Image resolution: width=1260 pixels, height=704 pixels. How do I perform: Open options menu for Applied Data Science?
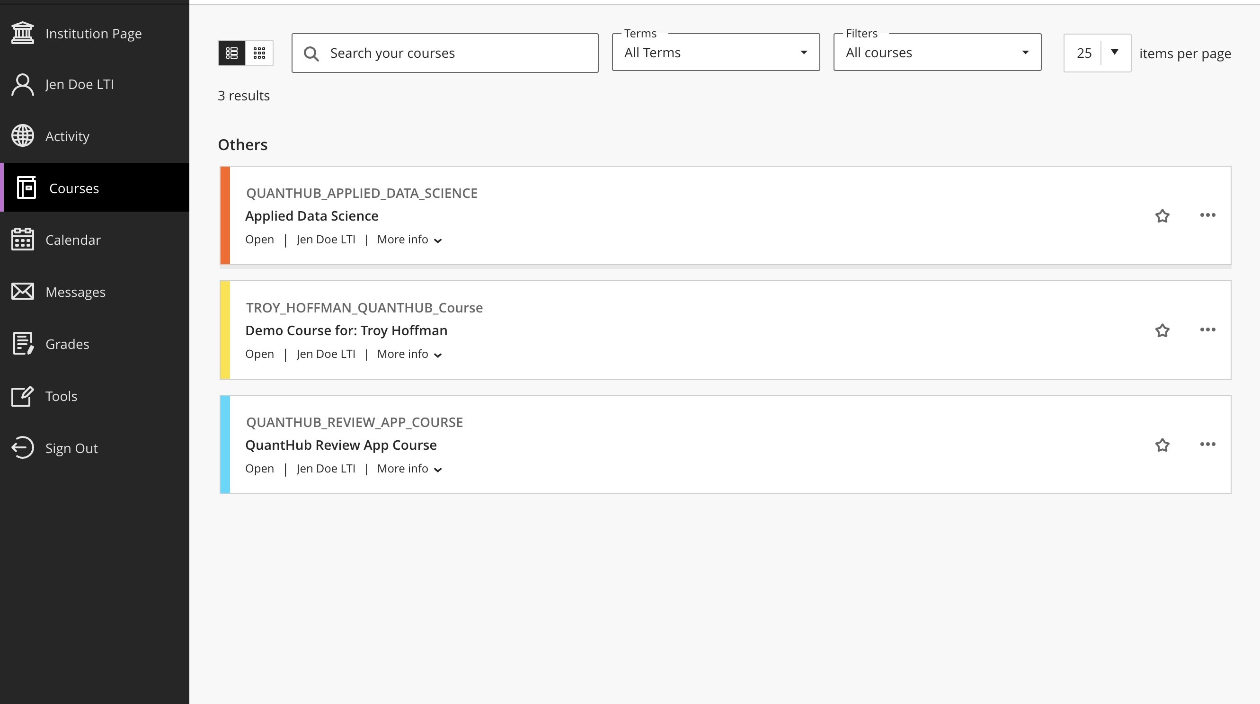tap(1207, 215)
